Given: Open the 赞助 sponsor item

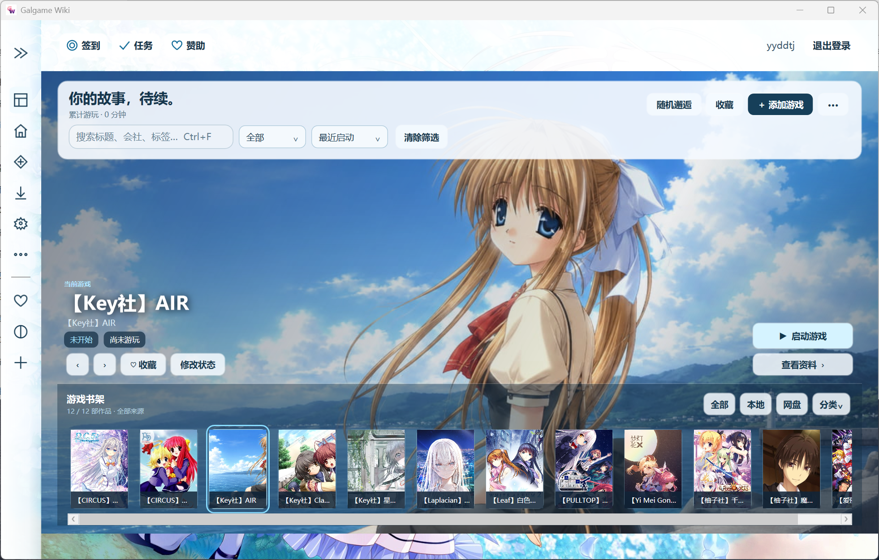Looking at the screenshot, I should coord(189,45).
